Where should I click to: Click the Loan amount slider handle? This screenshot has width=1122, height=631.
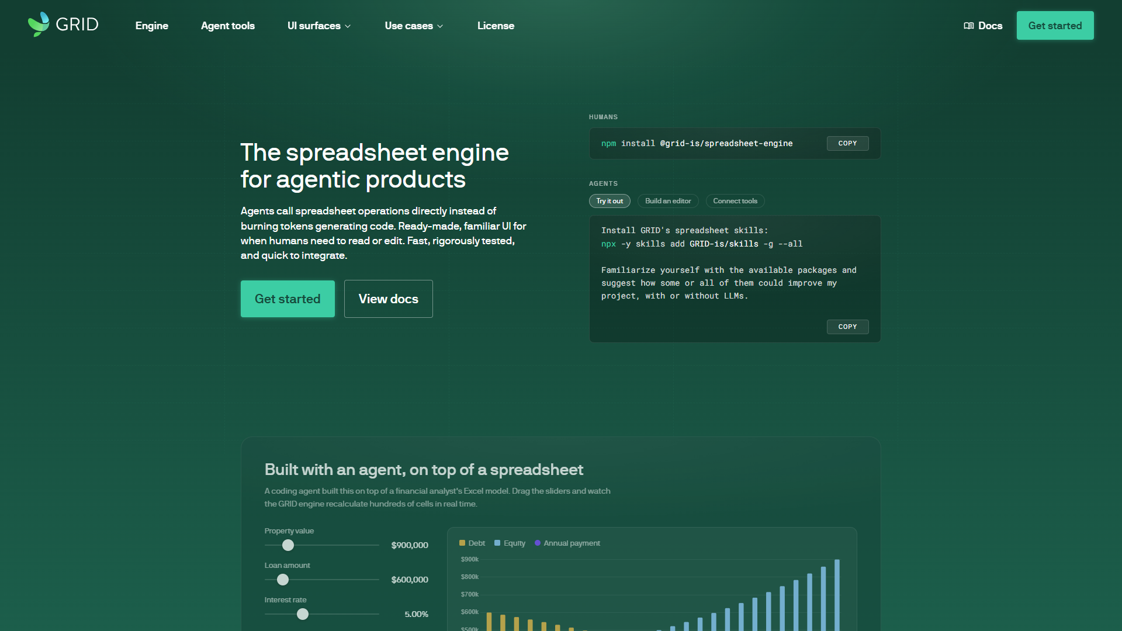(283, 580)
